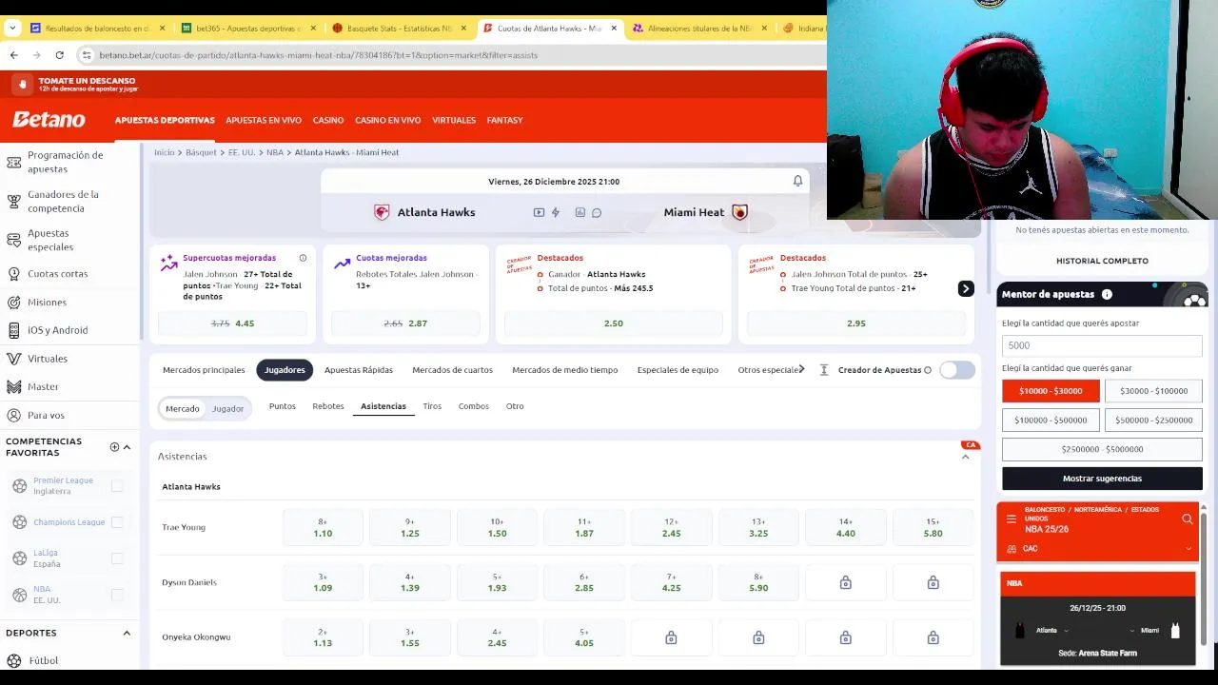Click the search icon in NBA widget
This screenshot has height=685, width=1218.
[1187, 519]
